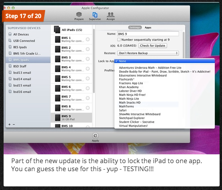Open the Restore backup dropdown

[x=148, y=53]
